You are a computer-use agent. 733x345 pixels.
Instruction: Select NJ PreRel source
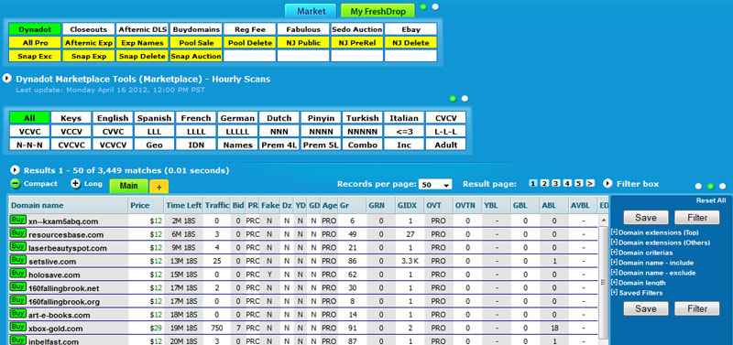pos(357,43)
